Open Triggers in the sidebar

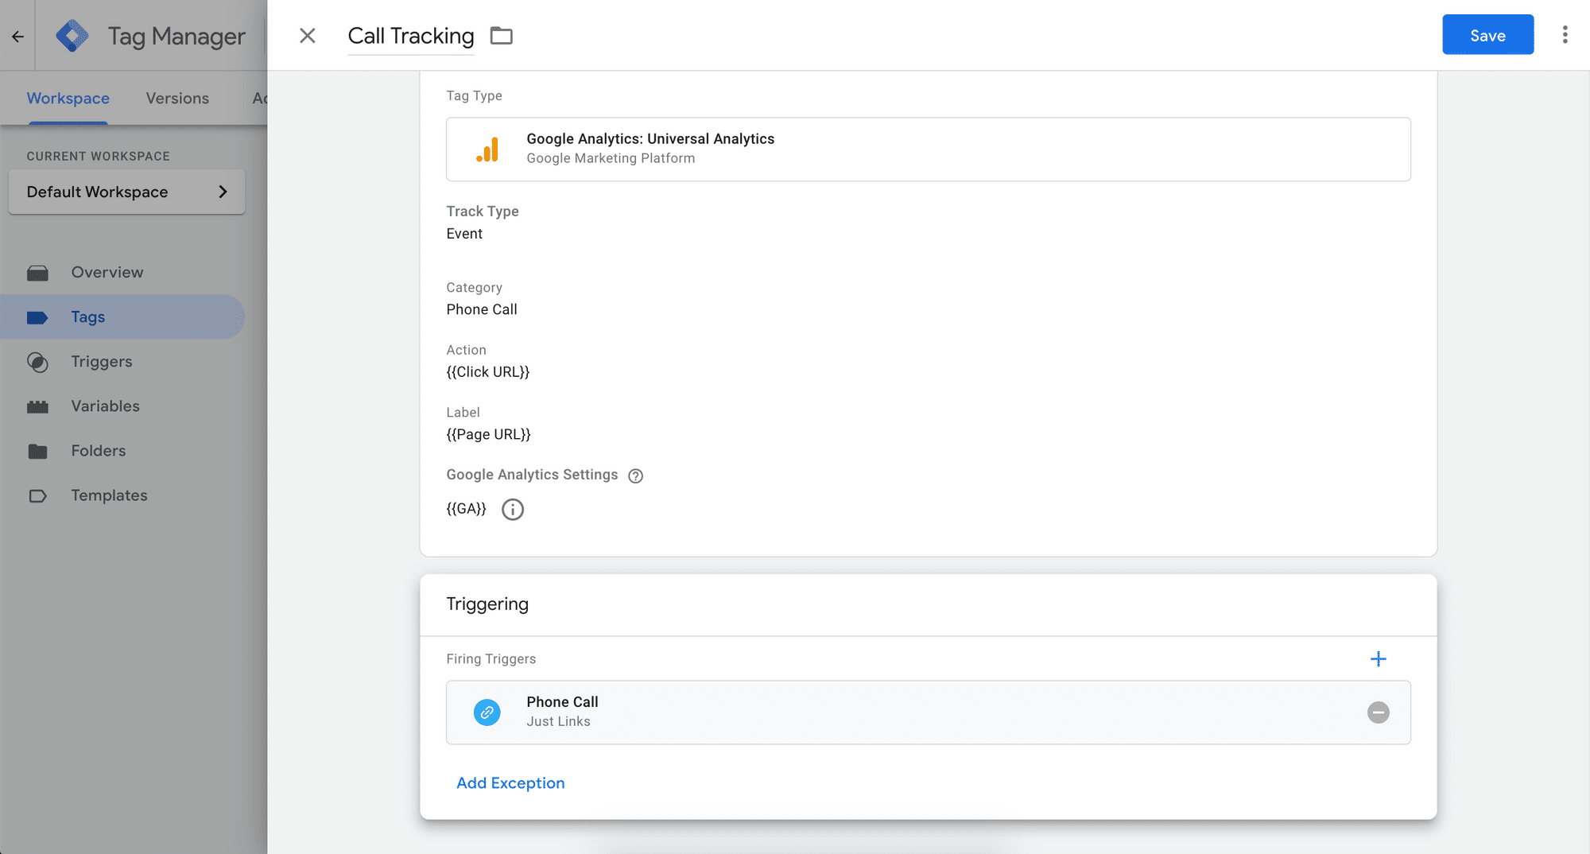[123, 362]
